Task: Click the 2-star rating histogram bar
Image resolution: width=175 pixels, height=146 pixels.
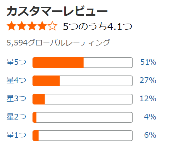Action: 82,117
